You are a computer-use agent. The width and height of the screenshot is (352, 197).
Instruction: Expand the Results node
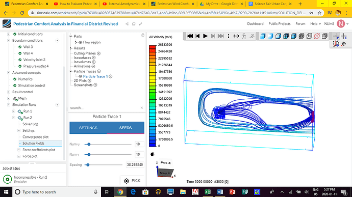point(71,48)
